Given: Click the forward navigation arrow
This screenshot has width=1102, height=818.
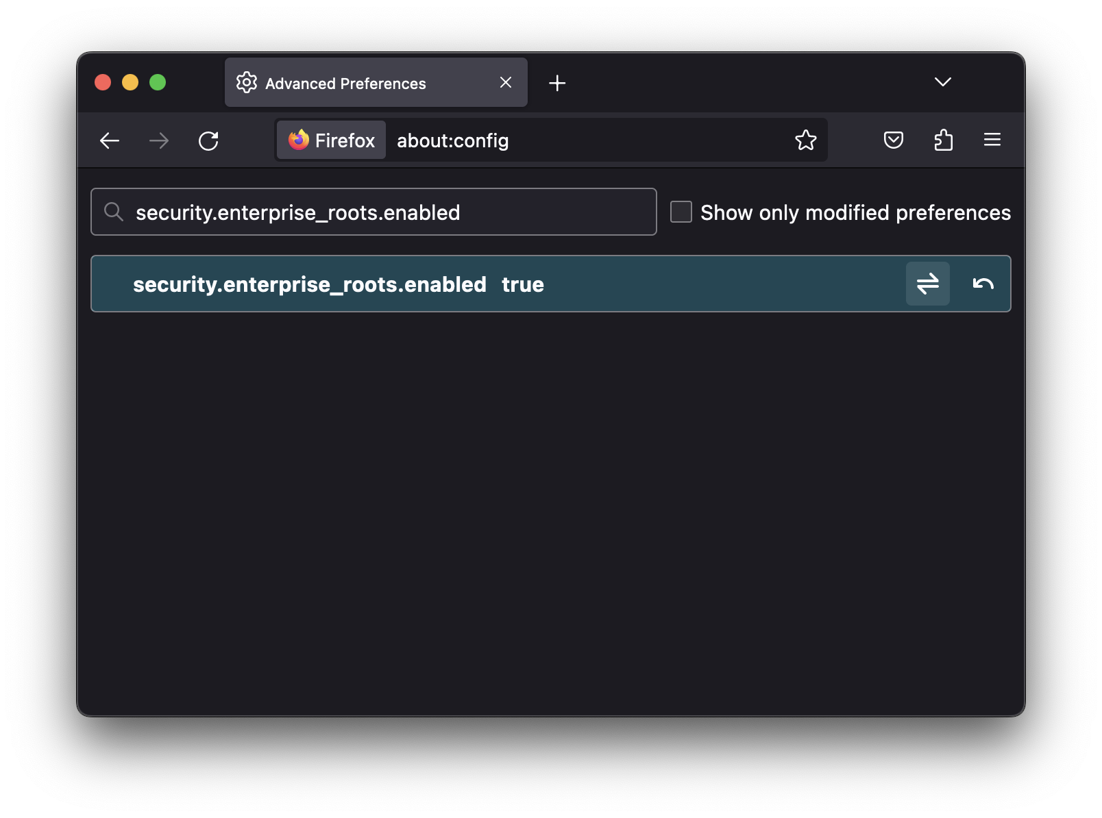Looking at the screenshot, I should pos(159,140).
